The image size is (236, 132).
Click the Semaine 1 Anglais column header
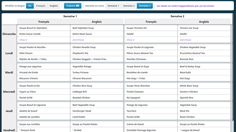pos(97,22)
